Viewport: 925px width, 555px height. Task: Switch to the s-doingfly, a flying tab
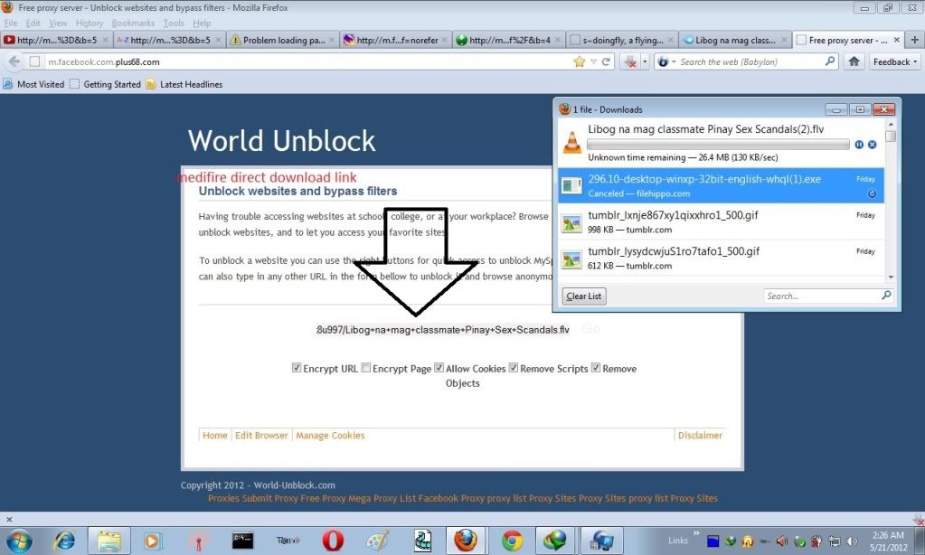pyautogui.click(x=622, y=40)
